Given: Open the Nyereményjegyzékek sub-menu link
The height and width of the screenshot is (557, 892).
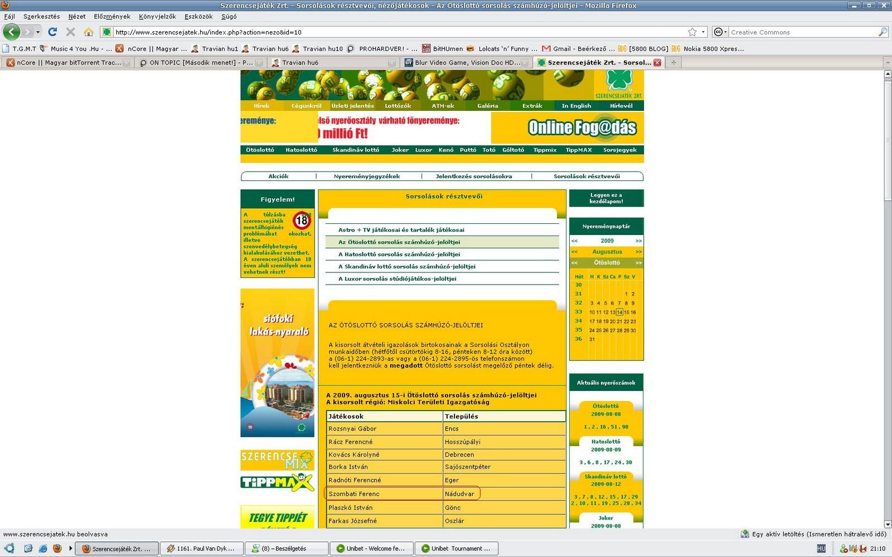Looking at the screenshot, I should [367, 176].
